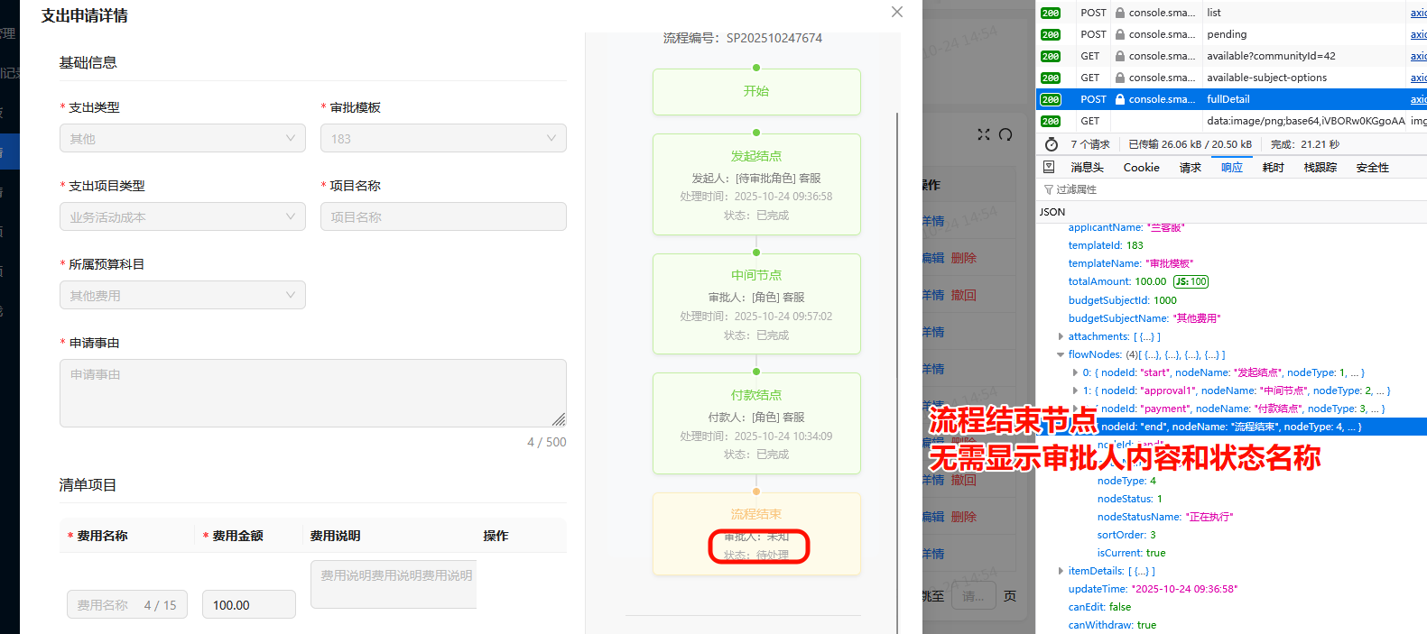Open the 支出类型 dropdown
This screenshot has height=634, width=1427.
(181, 138)
